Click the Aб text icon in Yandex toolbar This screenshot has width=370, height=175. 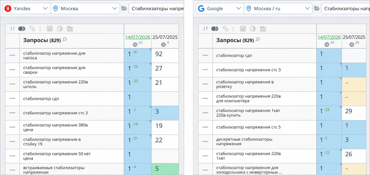click(70, 29)
